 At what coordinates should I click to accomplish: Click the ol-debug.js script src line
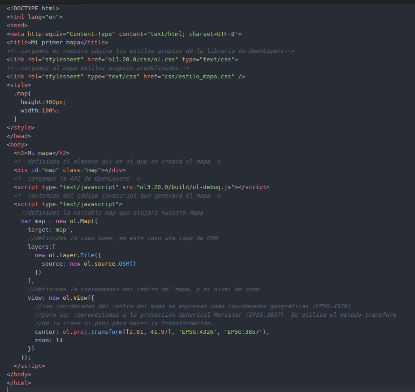[x=142, y=187]
